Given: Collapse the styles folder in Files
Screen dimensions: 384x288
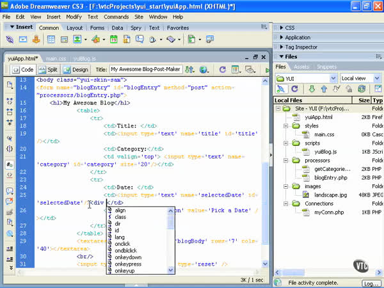Looking at the screenshot, I should coord(287,126).
